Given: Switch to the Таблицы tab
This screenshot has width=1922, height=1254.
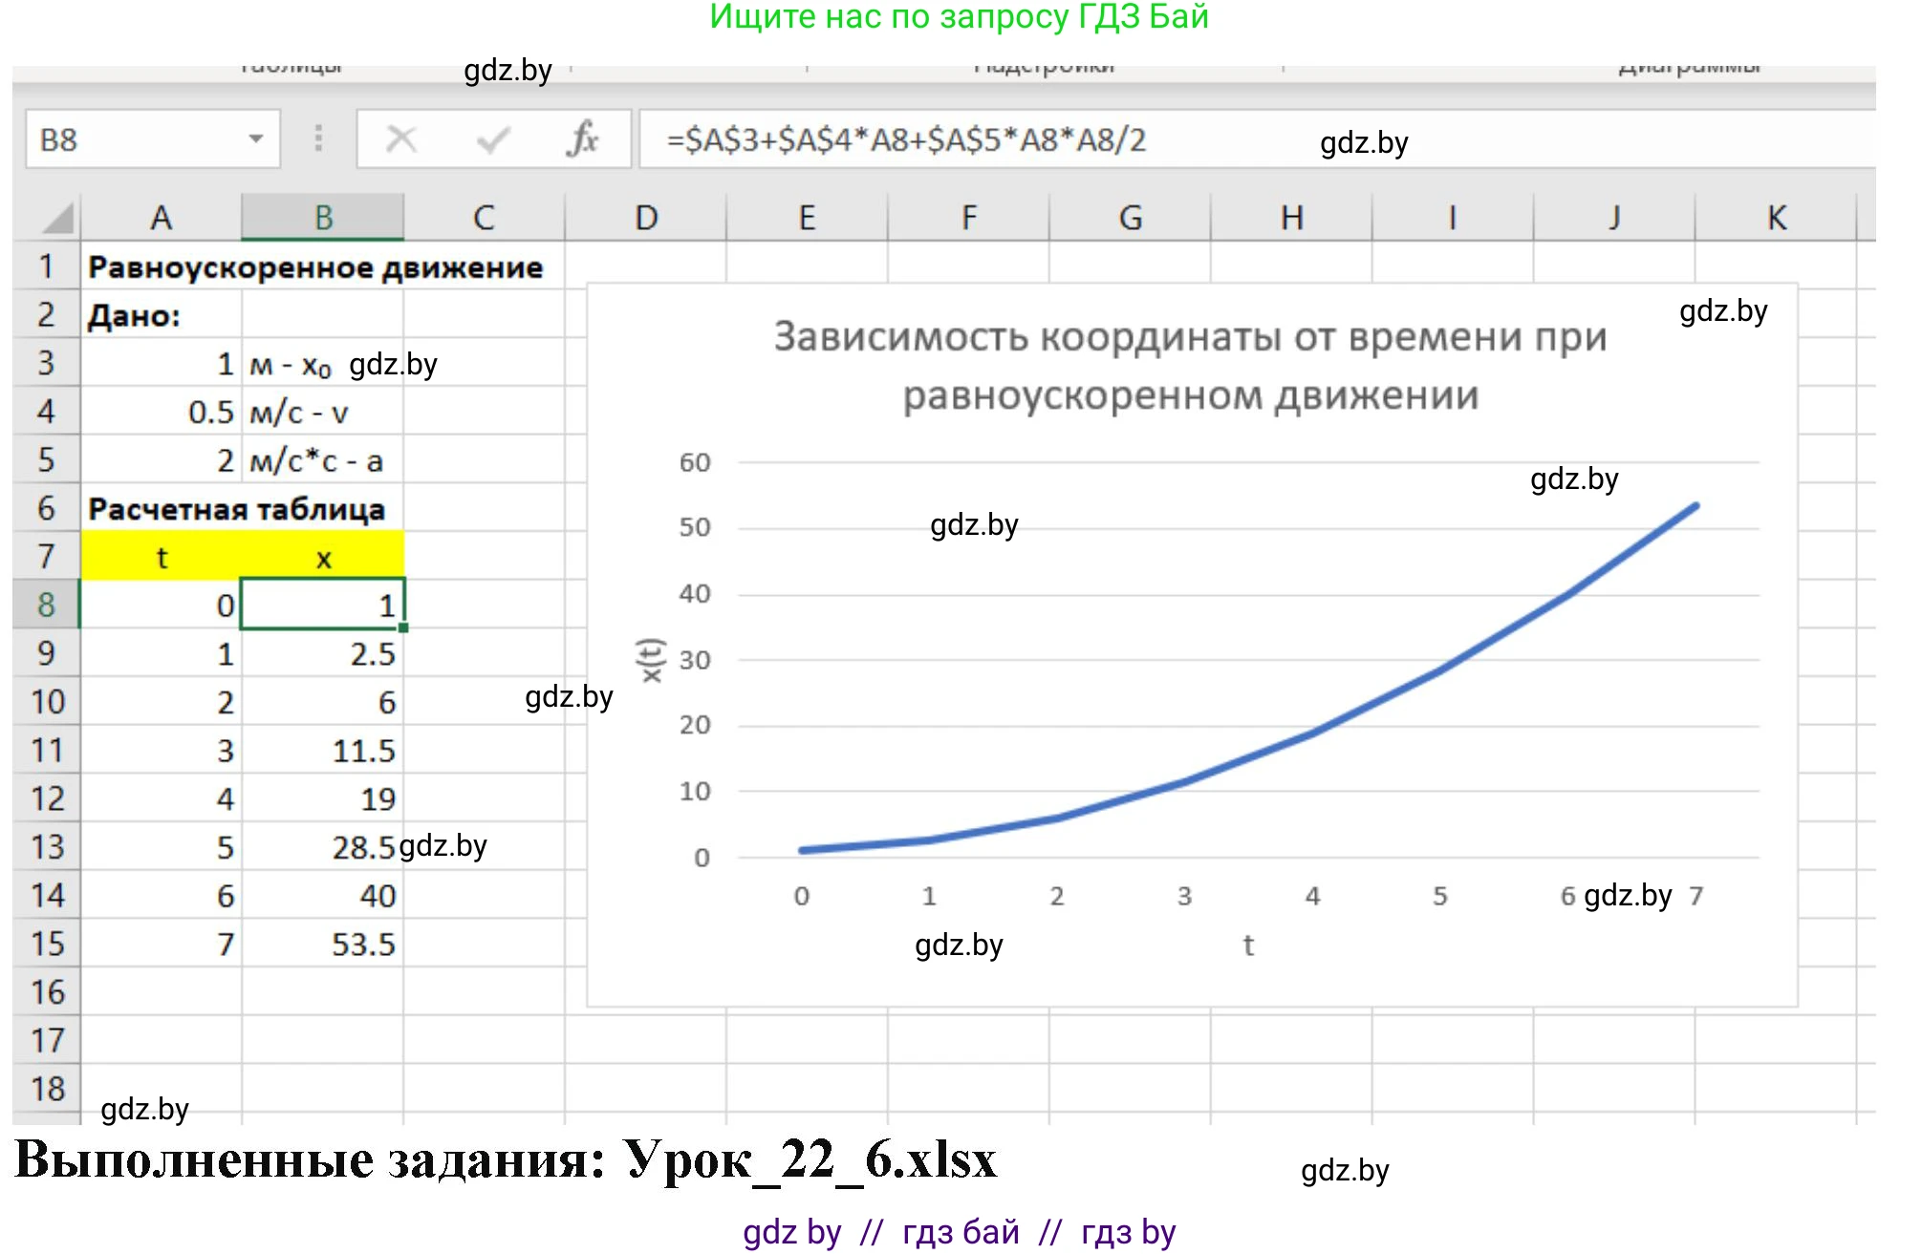Looking at the screenshot, I should (292, 65).
